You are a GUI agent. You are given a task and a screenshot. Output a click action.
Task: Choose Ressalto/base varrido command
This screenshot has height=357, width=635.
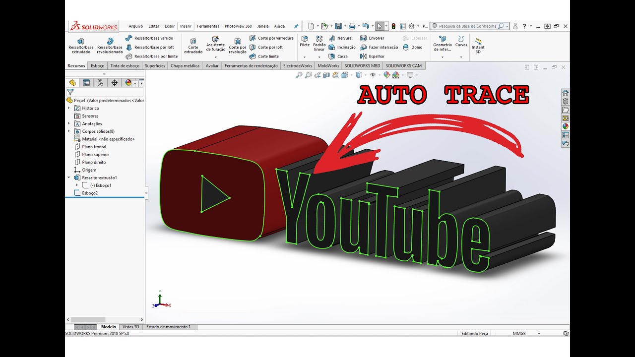[x=149, y=38]
